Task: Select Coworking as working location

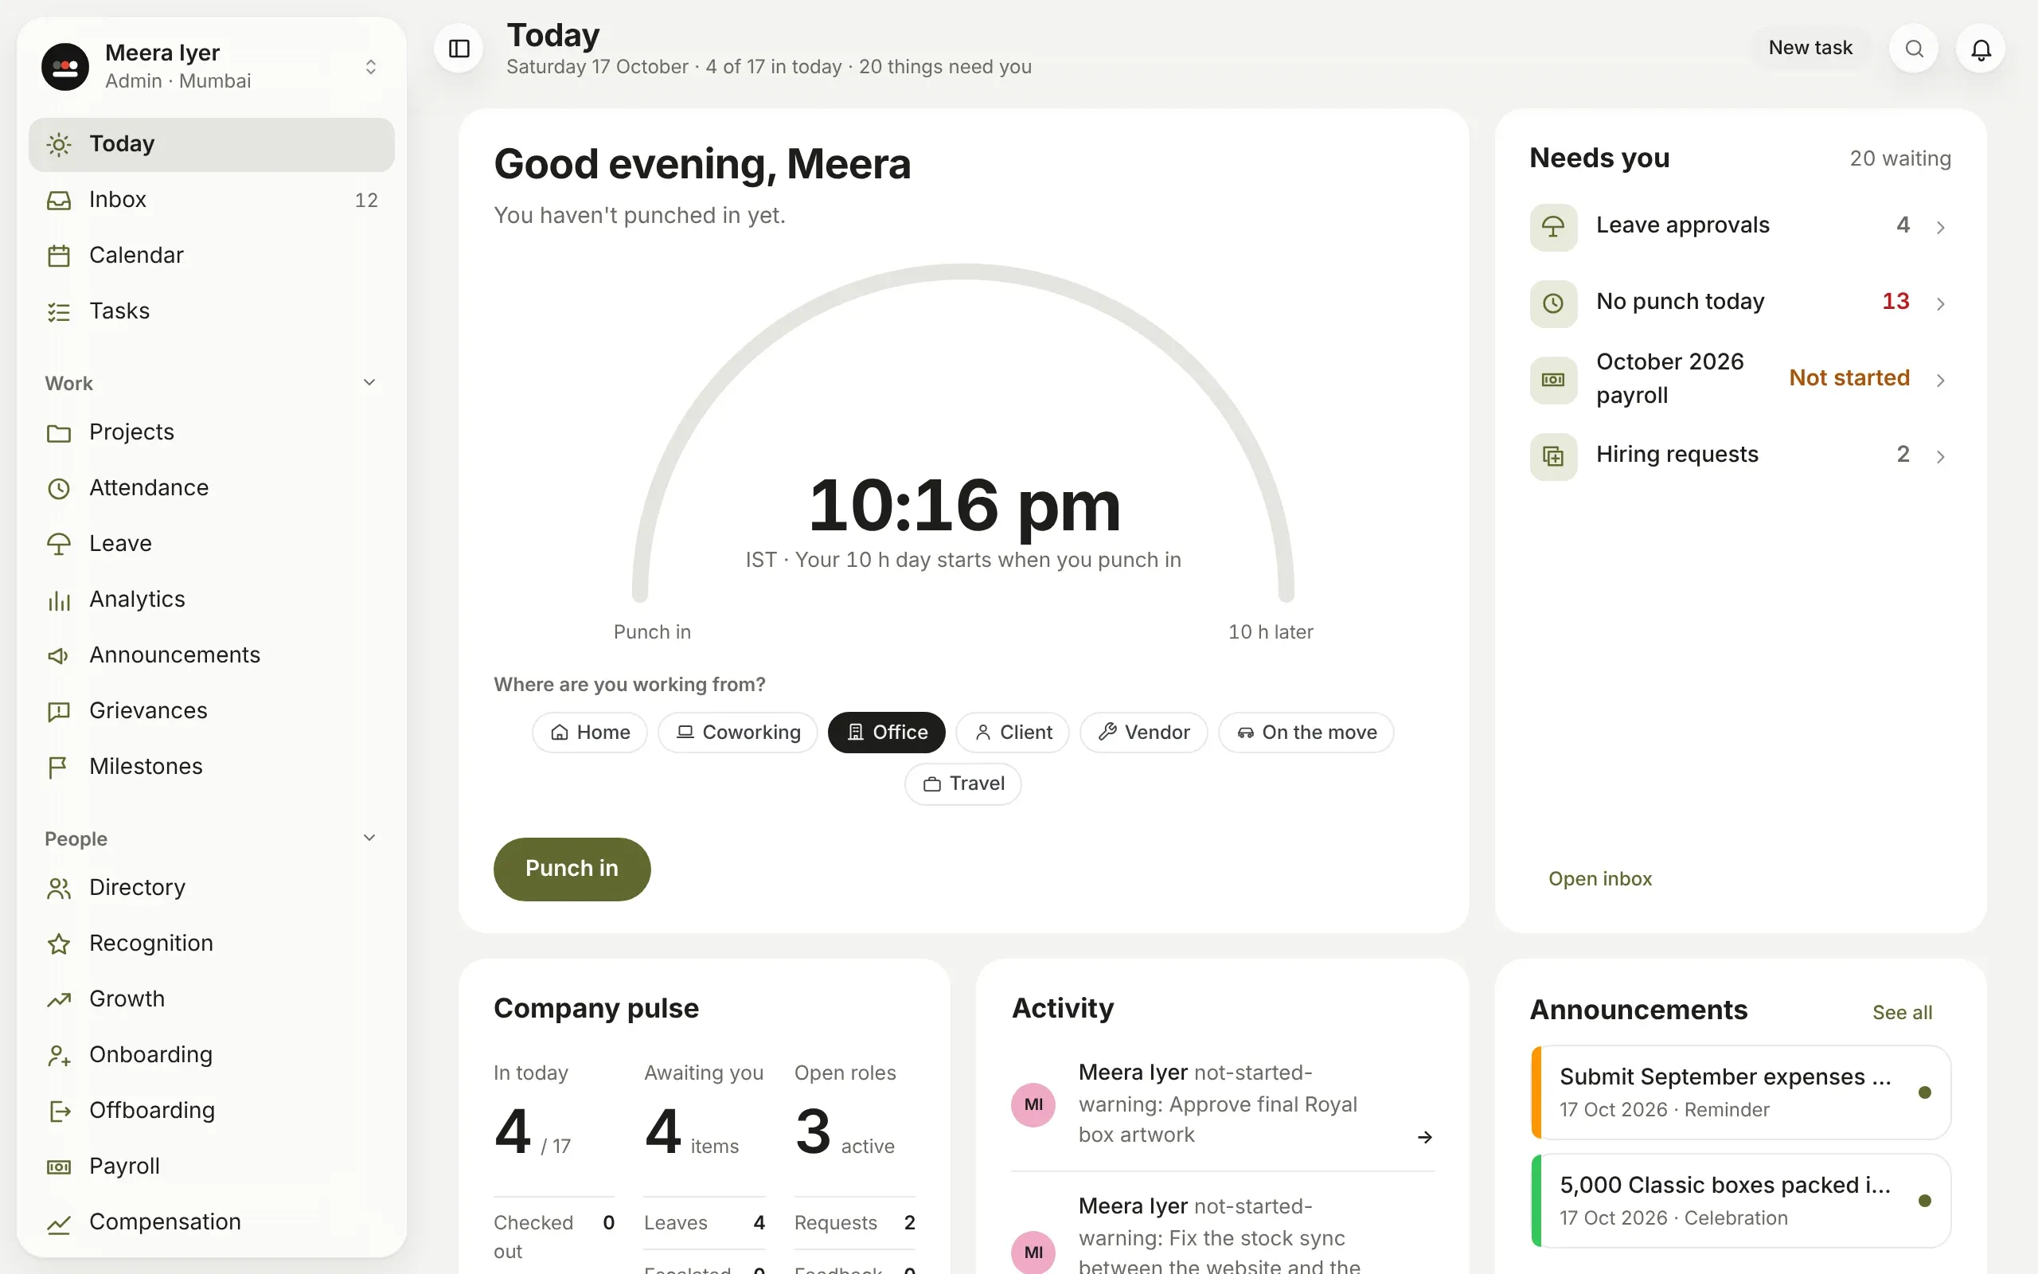Action: pyautogui.click(x=738, y=733)
